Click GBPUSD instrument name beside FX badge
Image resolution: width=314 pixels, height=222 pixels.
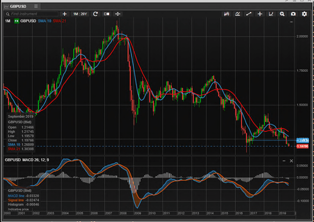click(x=28, y=21)
